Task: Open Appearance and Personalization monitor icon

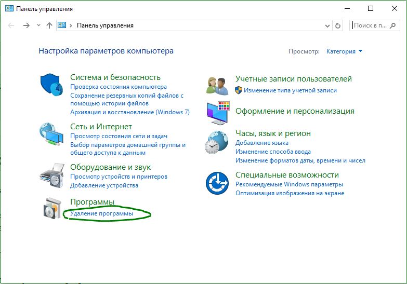Action: 218,113
